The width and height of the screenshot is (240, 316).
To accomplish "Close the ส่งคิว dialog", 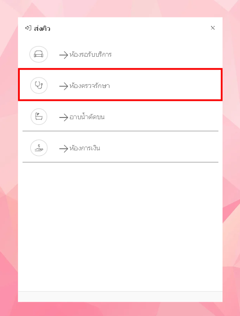I will 212,28.
